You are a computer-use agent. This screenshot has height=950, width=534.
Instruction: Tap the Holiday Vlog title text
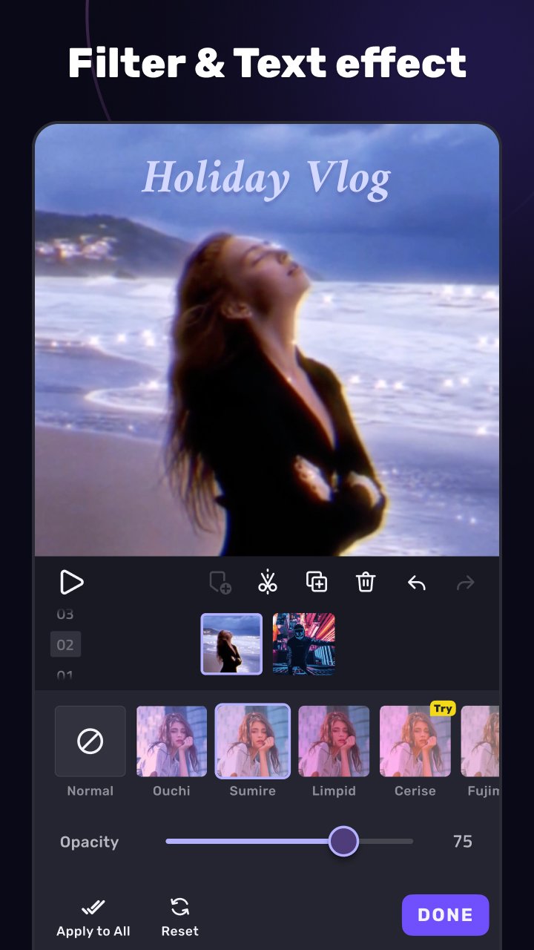pyautogui.click(x=266, y=179)
